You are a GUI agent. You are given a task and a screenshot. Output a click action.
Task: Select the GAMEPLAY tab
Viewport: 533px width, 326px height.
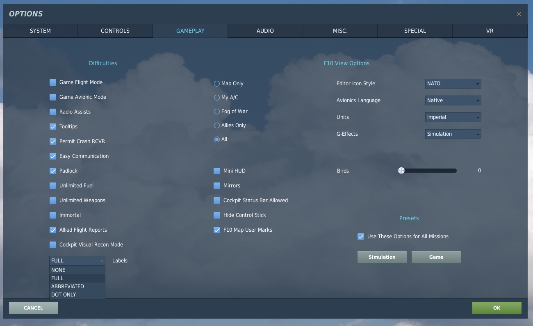(190, 31)
